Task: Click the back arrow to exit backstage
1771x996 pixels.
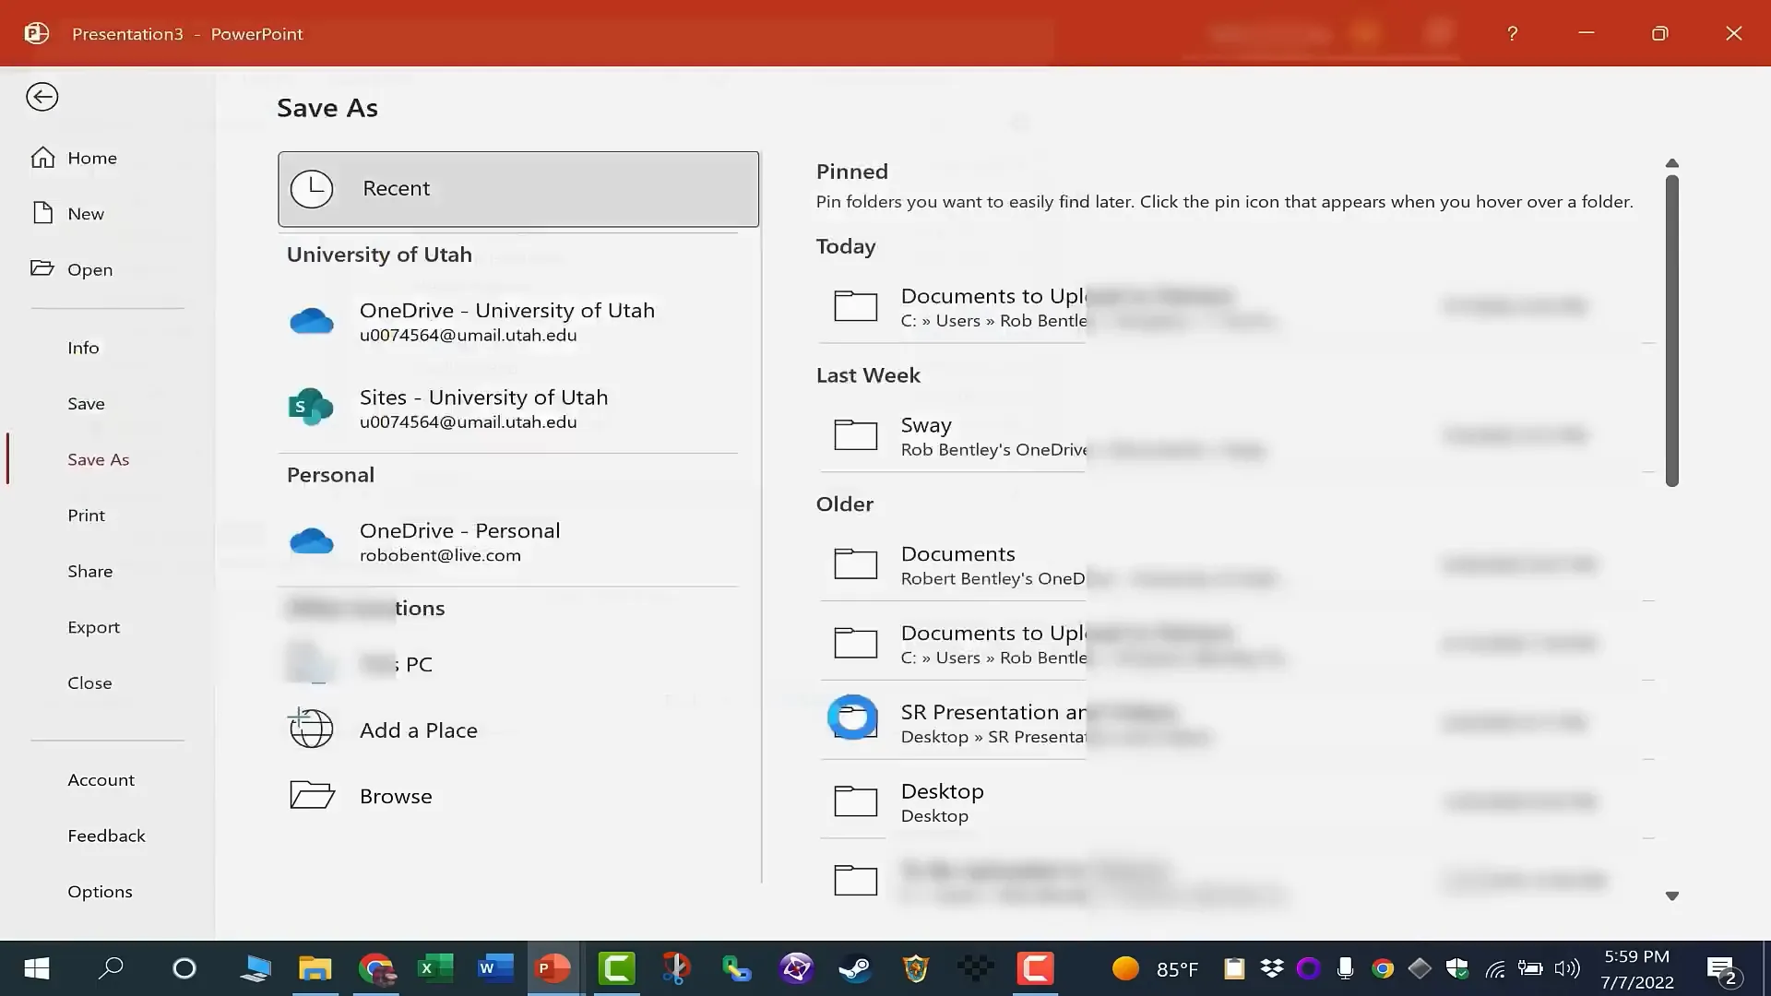Action: [42, 97]
